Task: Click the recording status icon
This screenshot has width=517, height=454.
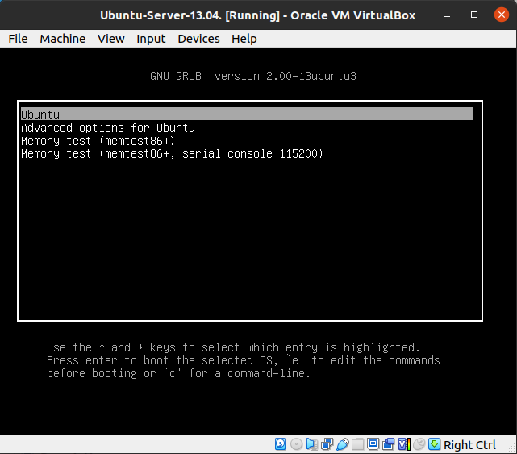Action: pyautogui.click(x=389, y=444)
